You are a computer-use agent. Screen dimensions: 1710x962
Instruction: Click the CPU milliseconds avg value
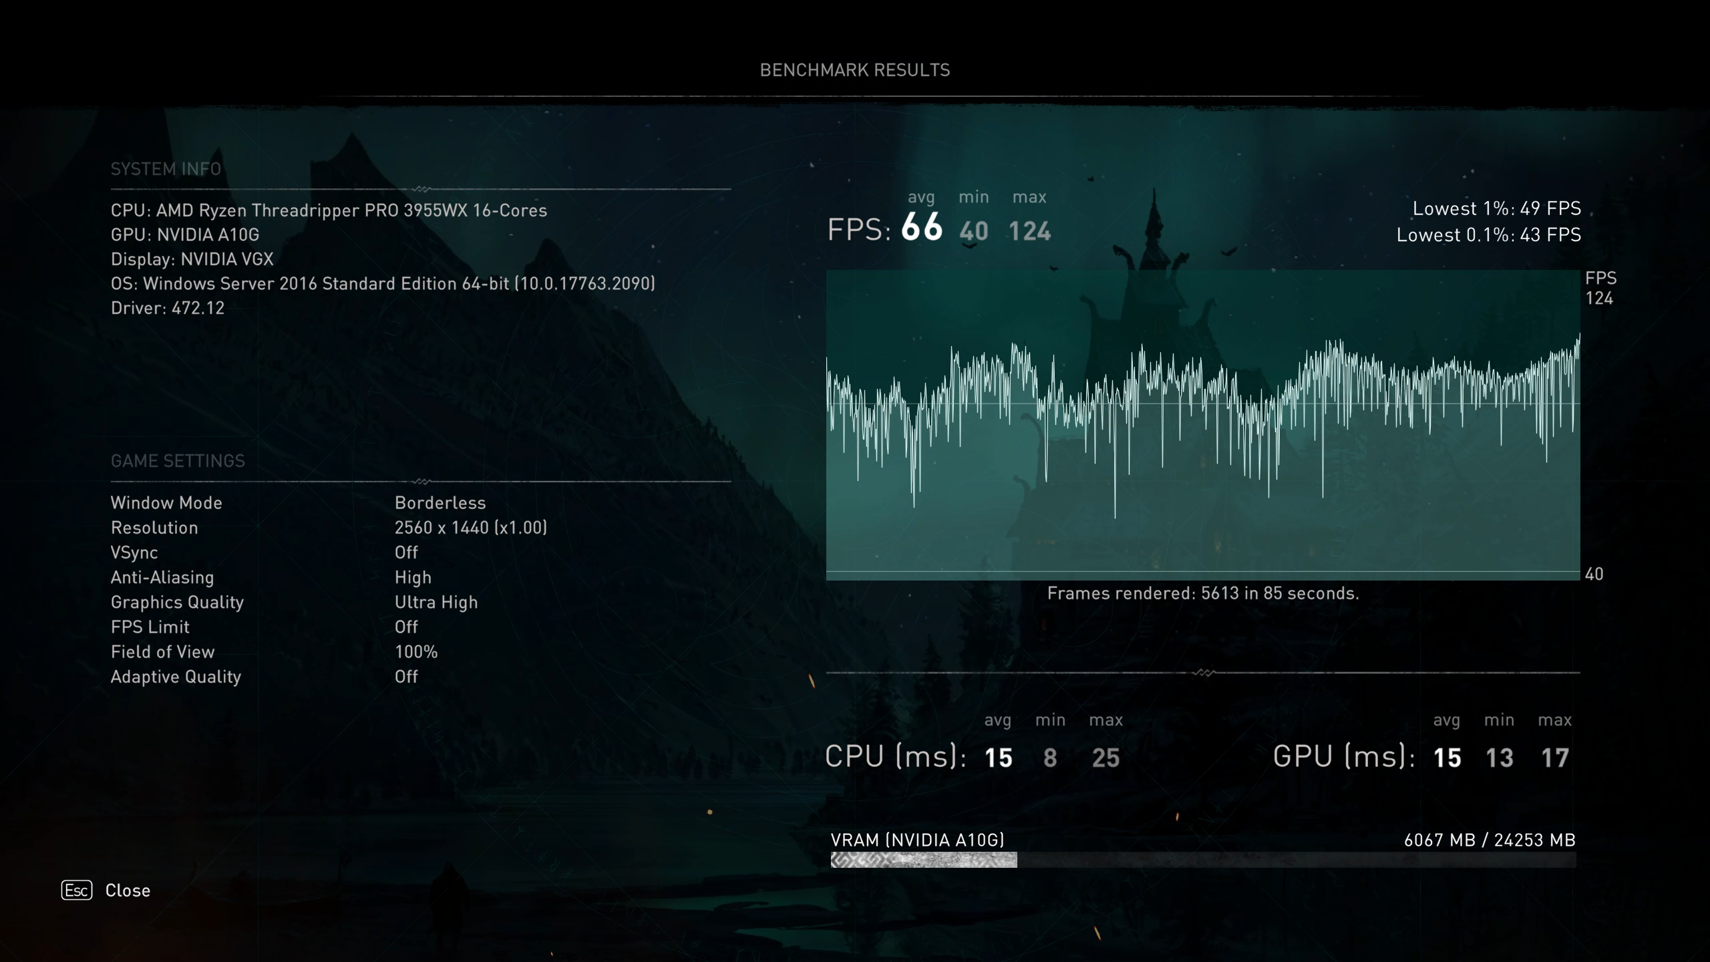coord(995,756)
